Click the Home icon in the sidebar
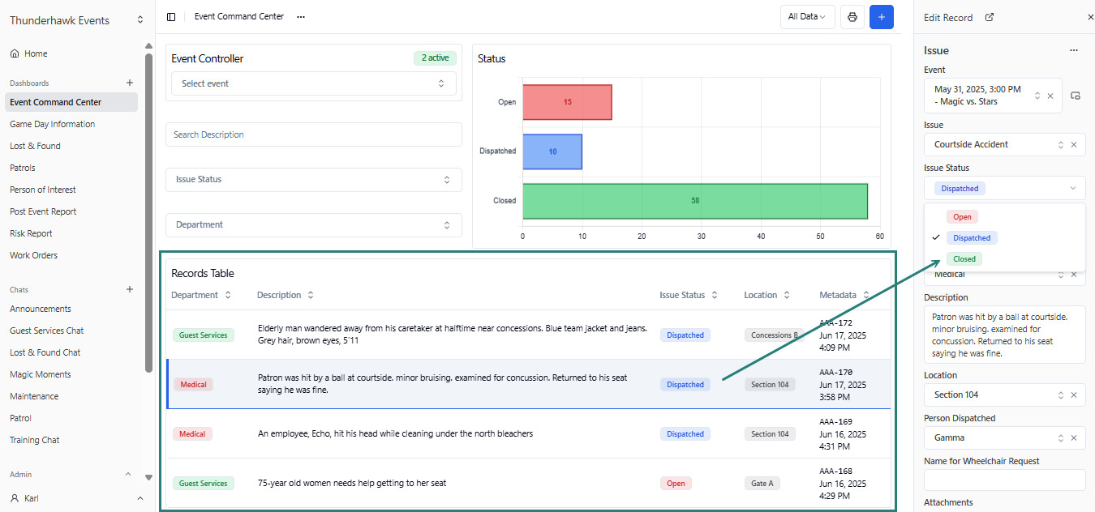 (15, 53)
